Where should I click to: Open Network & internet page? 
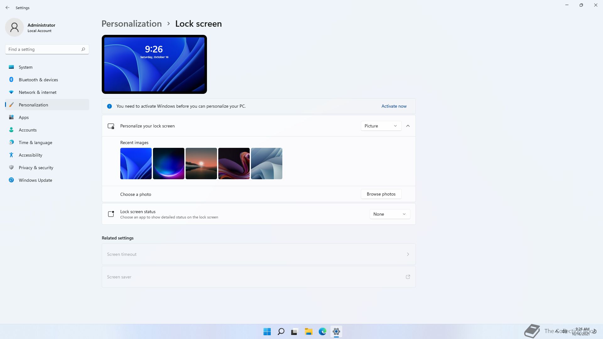[47, 92]
